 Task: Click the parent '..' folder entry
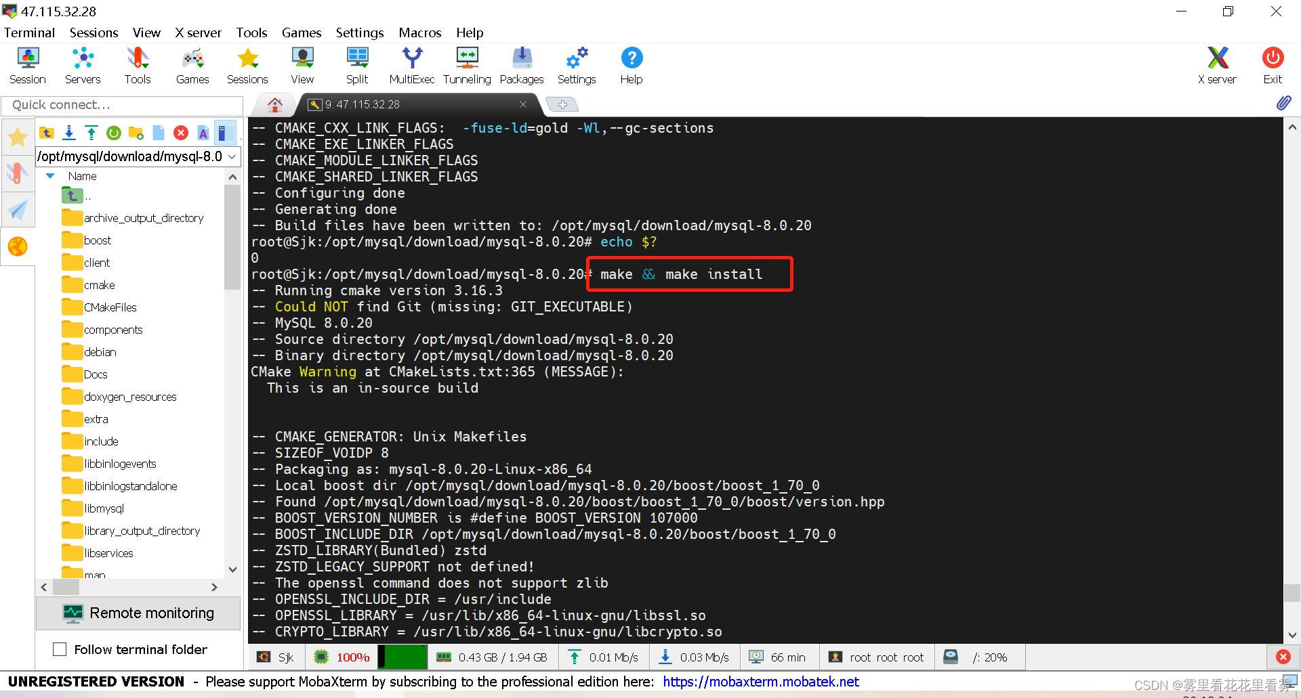[77, 196]
